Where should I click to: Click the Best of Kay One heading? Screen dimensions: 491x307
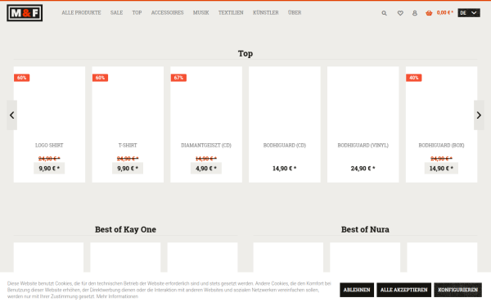(x=125, y=229)
